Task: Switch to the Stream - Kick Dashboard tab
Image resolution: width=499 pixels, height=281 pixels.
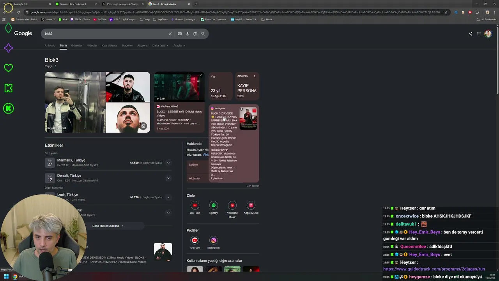Action: (x=76, y=4)
